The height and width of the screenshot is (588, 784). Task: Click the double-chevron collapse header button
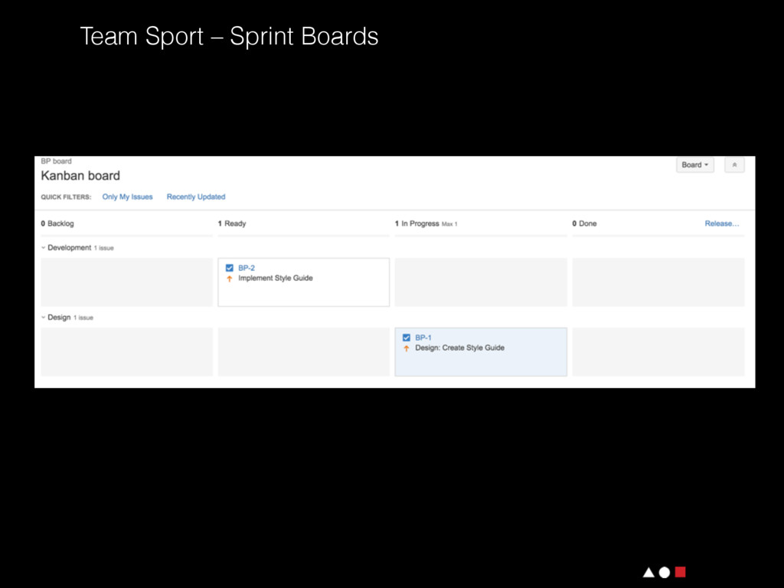click(x=734, y=165)
